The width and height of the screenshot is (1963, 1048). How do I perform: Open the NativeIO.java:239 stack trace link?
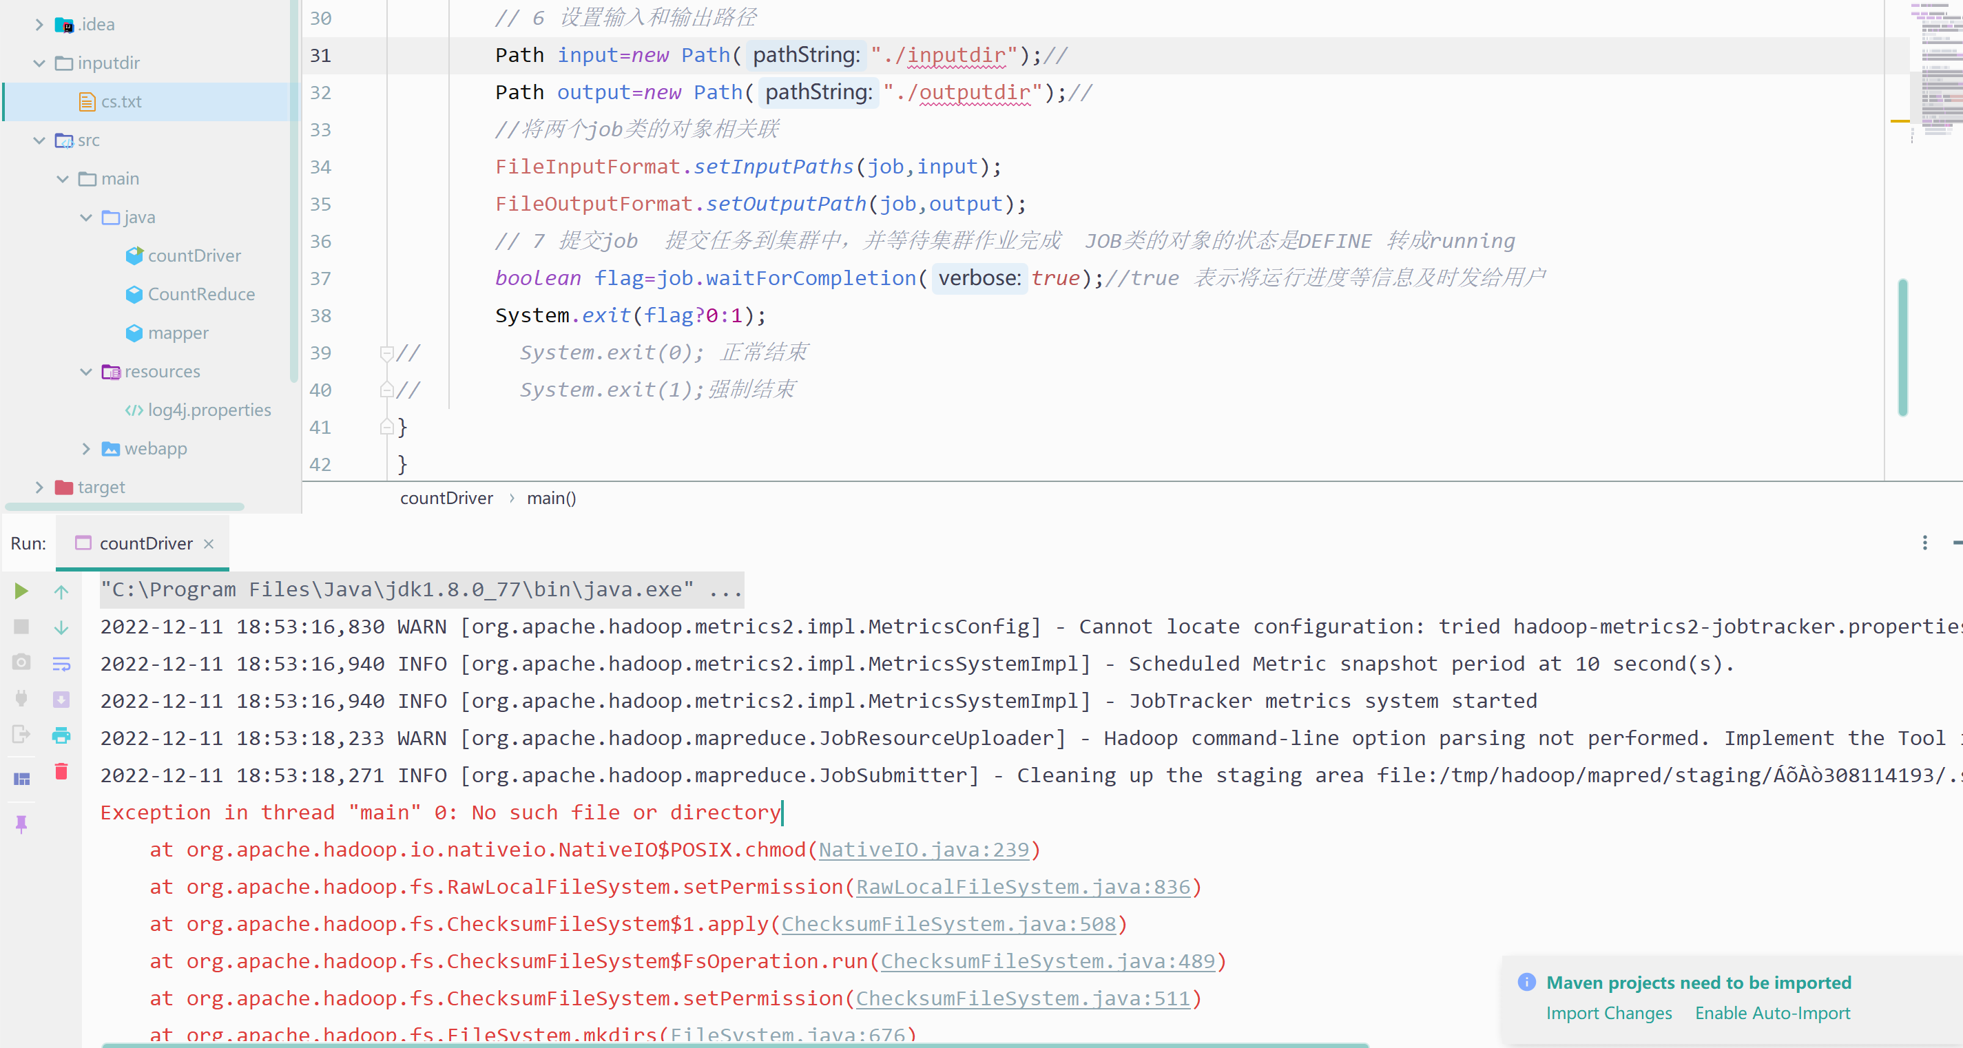(923, 850)
